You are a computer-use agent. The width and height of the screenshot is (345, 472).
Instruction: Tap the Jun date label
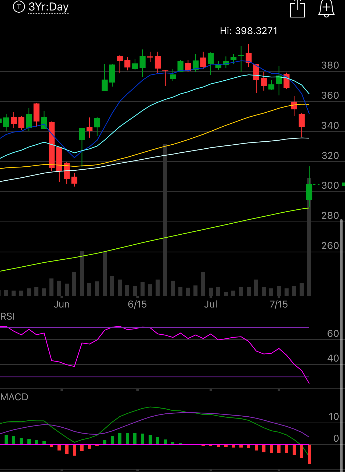click(x=62, y=304)
